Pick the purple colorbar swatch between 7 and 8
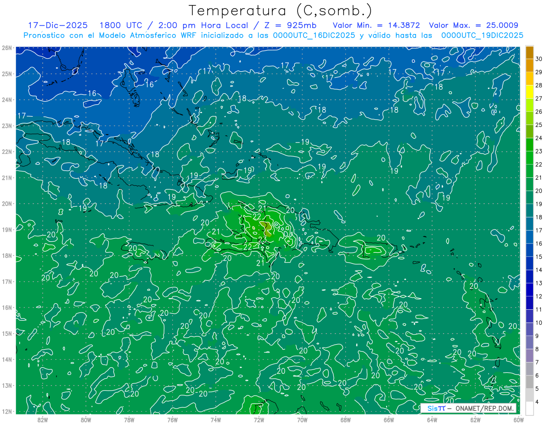Viewport: 551px width, 426px height. click(x=529, y=356)
